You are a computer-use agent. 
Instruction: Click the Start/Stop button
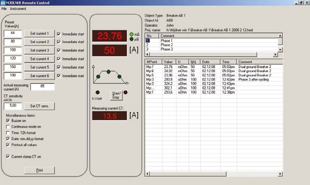(116, 95)
